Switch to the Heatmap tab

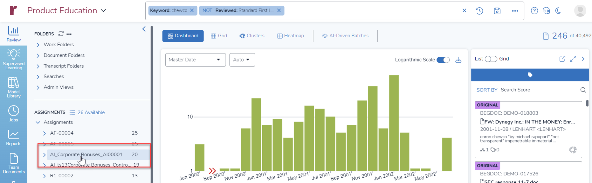coord(290,36)
